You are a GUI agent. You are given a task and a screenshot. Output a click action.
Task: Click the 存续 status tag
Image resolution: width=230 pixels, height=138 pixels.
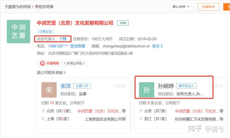[x=123, y=23]
